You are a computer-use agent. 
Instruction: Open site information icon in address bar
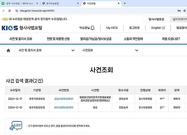pos(17,11)
